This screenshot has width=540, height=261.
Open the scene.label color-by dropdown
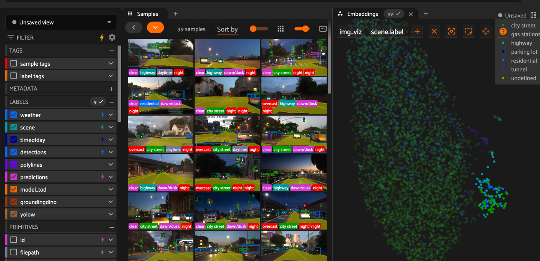[387, 32]
